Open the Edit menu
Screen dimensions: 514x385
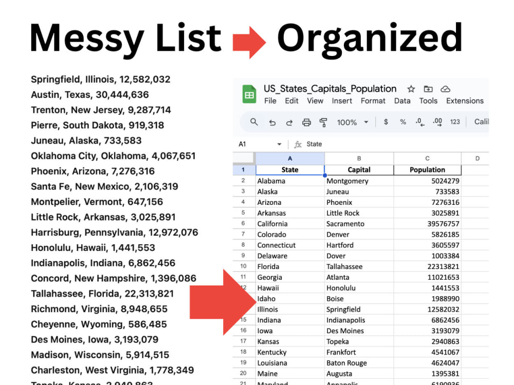291,101
